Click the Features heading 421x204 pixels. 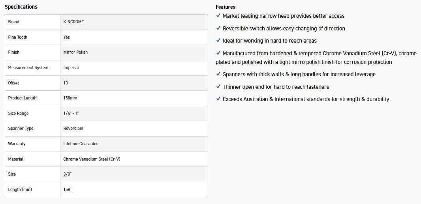click(226, 7)
